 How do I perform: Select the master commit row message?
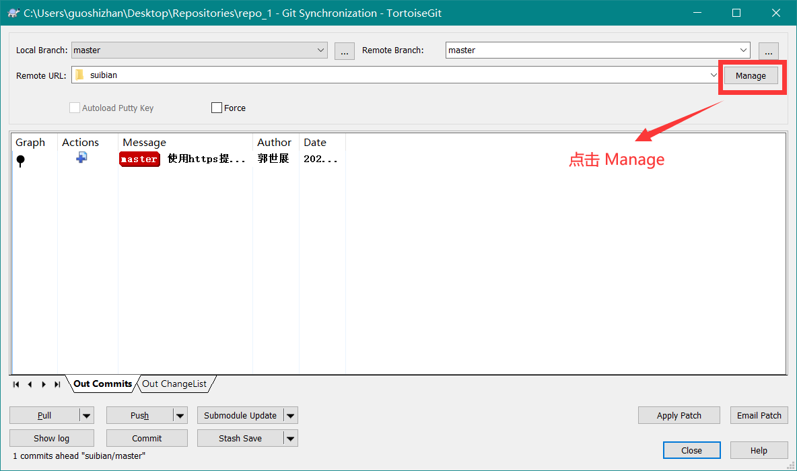click(206, 159)
